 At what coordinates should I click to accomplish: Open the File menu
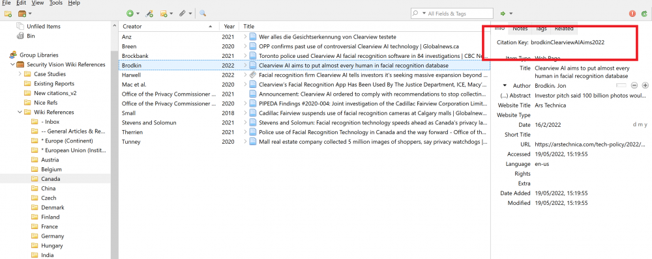(7, 3)
